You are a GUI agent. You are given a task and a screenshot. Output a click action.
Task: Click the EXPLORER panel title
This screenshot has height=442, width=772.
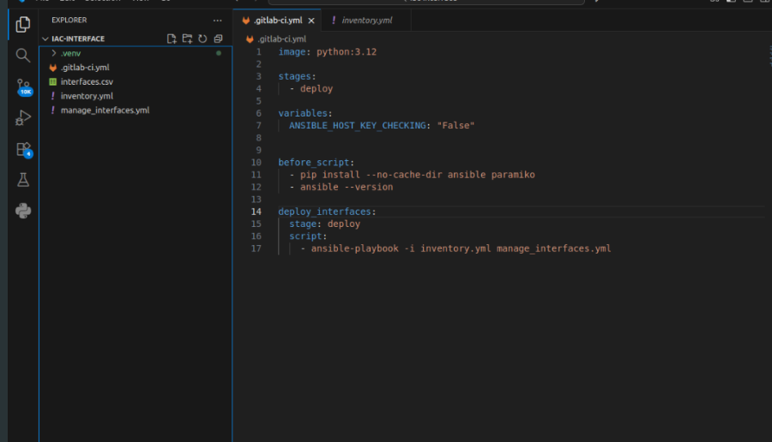click(x=69, y=21)
